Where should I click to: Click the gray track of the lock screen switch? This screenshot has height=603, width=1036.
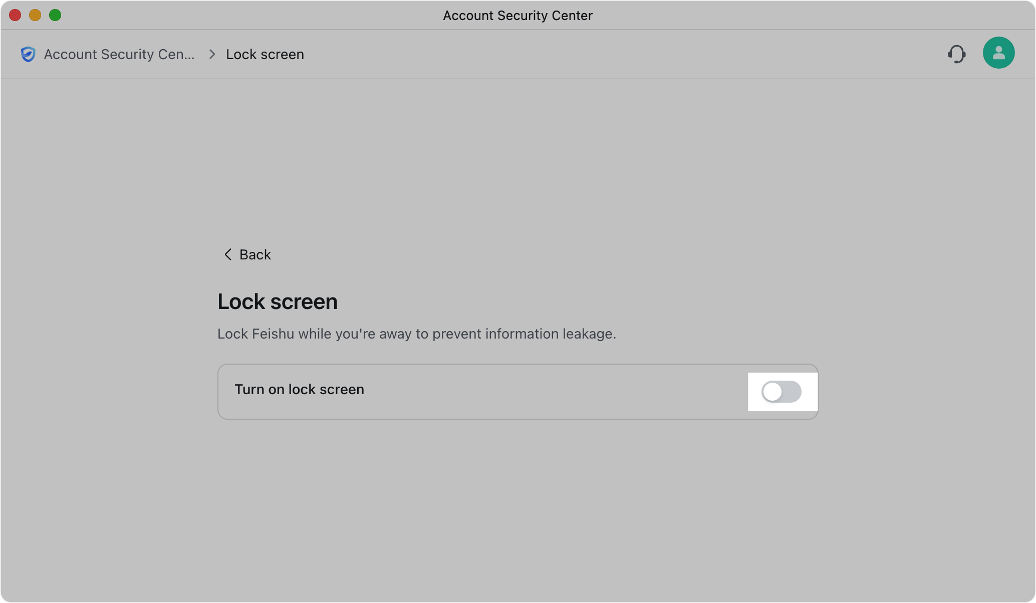pyautogui.click(x=793, y=392)
